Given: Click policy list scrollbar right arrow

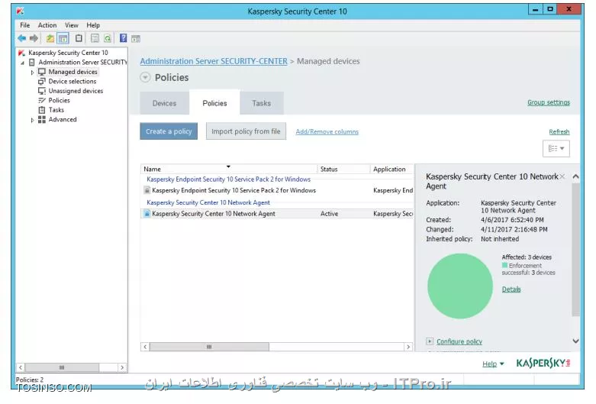Looking at the screenshot, I should (408, 347).
